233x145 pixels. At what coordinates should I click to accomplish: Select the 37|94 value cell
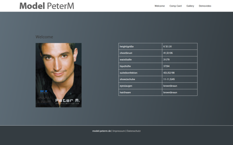coord(180,66)
